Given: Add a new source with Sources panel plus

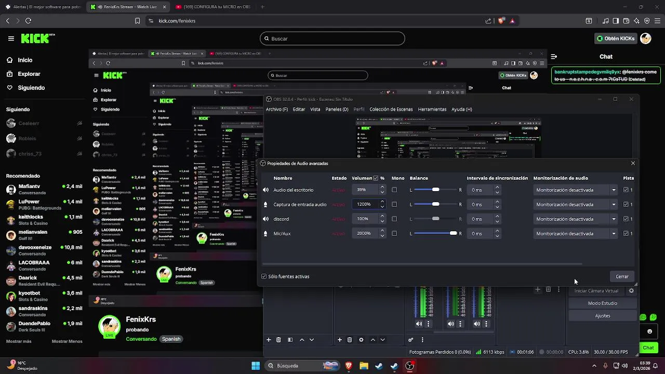Looking at the screenshot, I should tap(340, 340).
